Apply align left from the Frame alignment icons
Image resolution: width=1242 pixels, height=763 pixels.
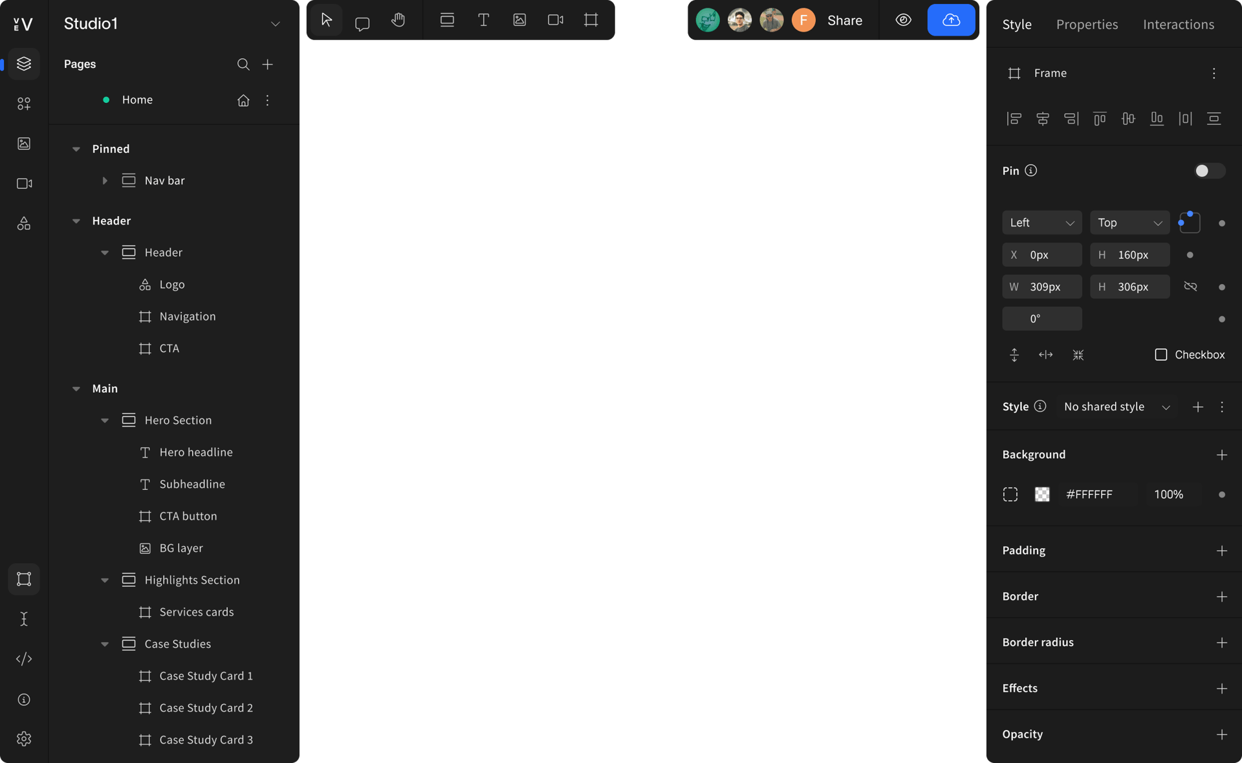tap(1014, 118)
